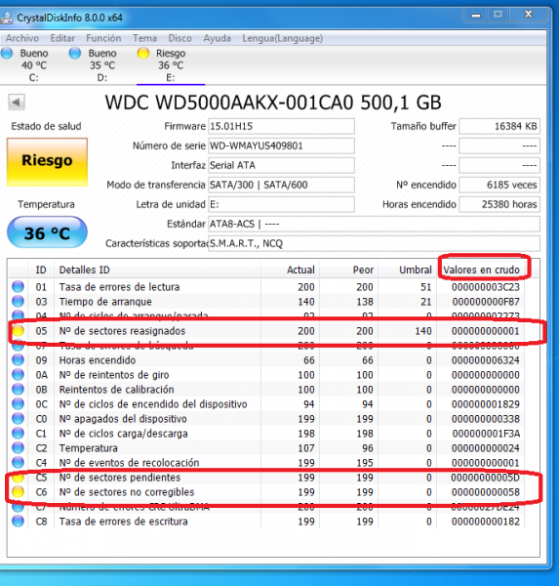Click the Valores en crudo column header
This screenshot has width=559, height=586.
click(481, 270)
